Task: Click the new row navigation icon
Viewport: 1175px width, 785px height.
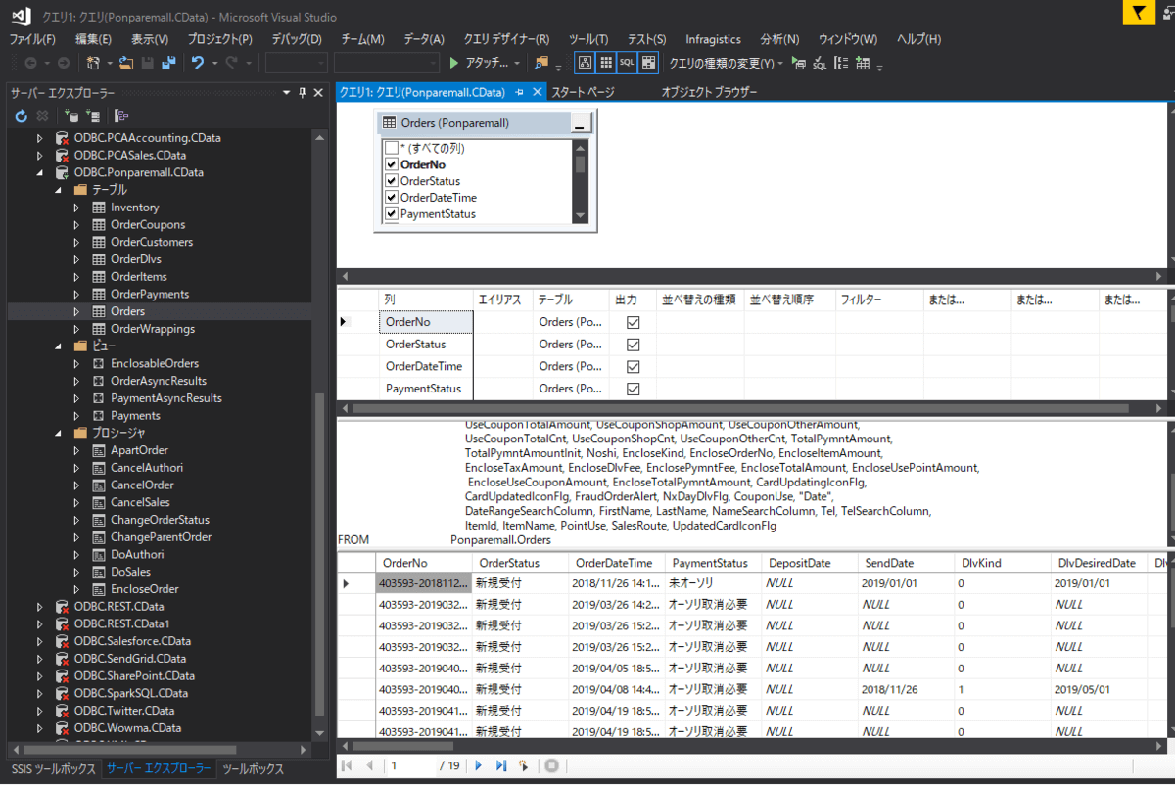Action: click(525, 765)
